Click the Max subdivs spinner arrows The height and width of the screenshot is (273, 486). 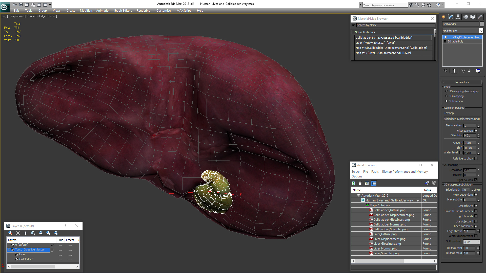(478, 200)
